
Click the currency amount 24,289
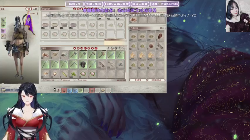tap(13, 90)
